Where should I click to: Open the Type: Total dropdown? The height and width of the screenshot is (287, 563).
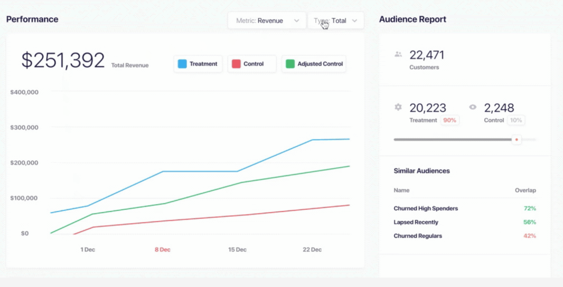(x=335, y=20)
